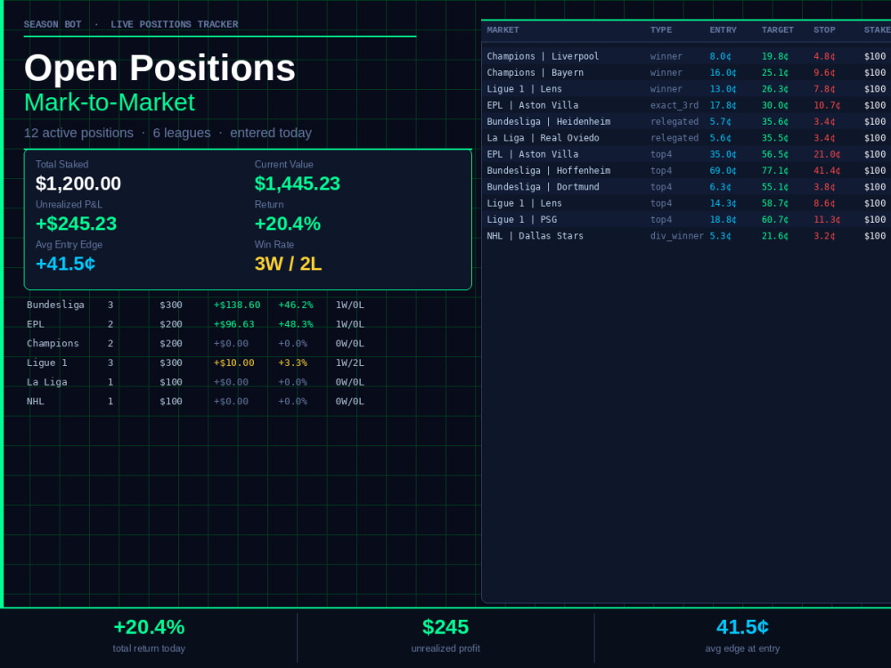Click the +$10.00 Ligue 1 profit
The width and height of the screenshot is (891, 668).
pyautogui.click(x=234, y=363)
